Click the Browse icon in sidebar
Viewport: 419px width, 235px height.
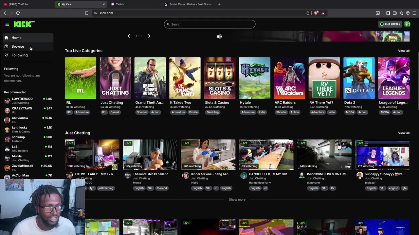pyautogui.click(x=6, y=46)
